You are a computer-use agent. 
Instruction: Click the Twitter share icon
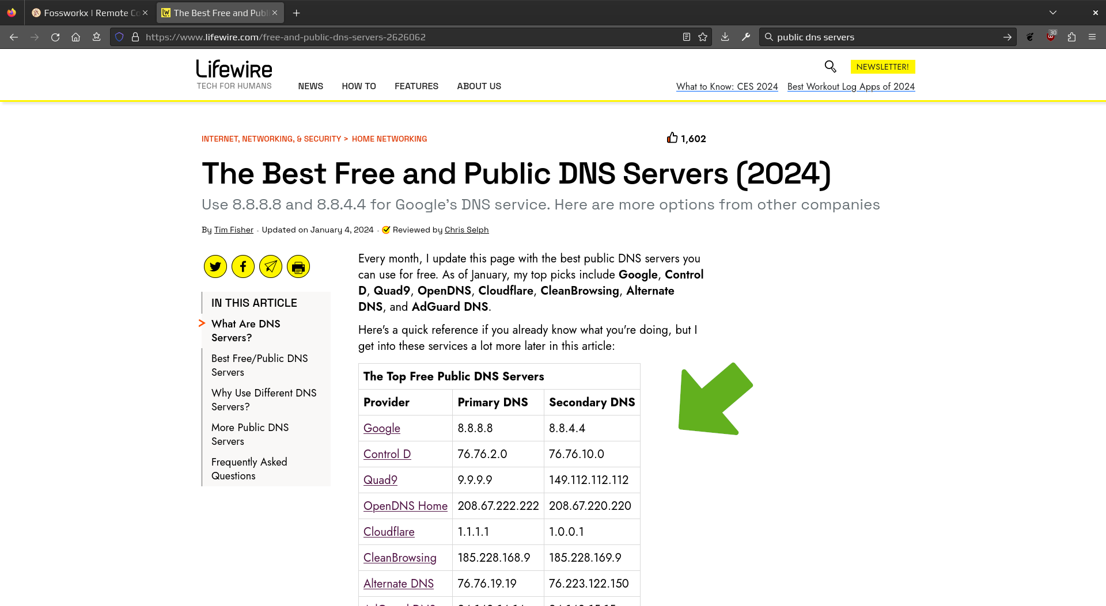click(x=215, y=266)
